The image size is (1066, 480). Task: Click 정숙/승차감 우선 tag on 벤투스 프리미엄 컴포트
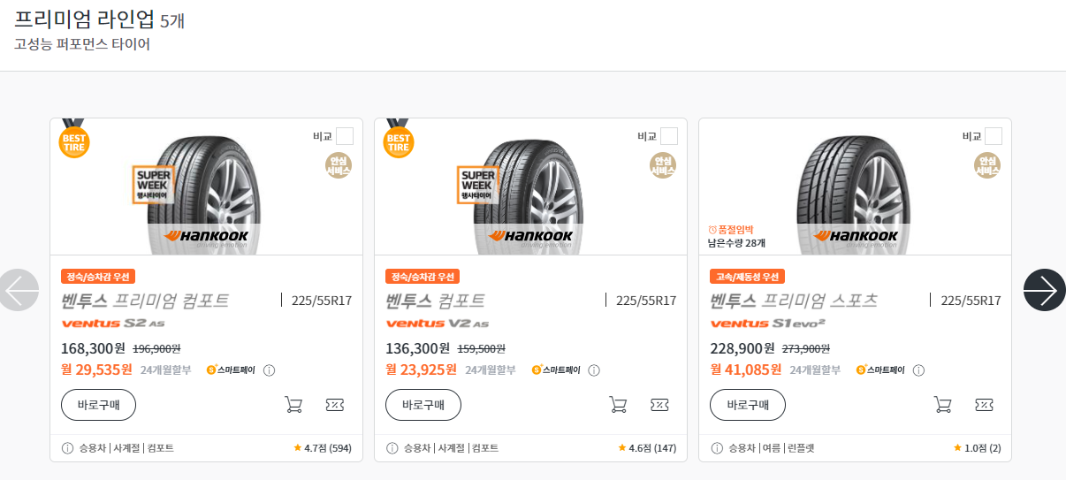98,277
